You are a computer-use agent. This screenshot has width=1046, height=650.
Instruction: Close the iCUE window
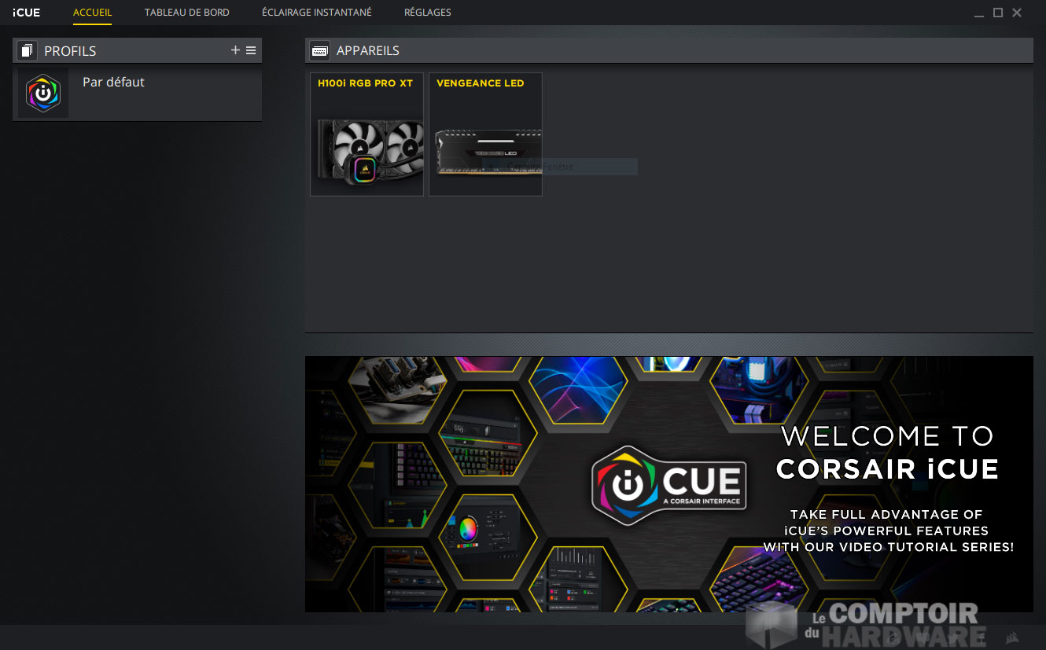click(x=1017, y=13)
